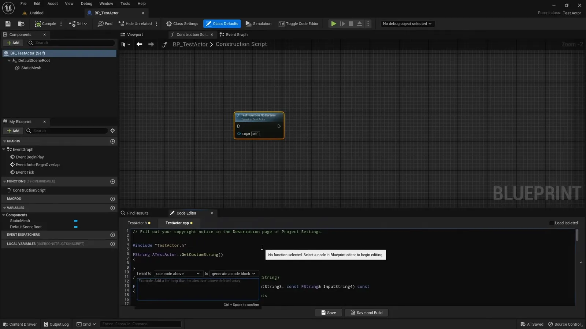Switch to the Find Results tab
The height and width of the screenshot is (329, 586).
[x=135, y=213]
